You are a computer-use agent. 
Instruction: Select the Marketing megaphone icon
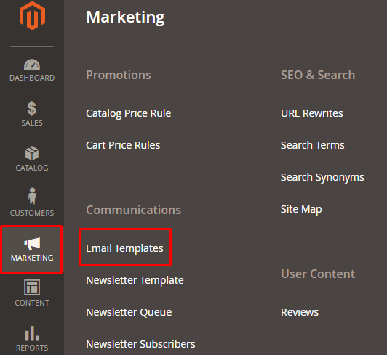pyautogui.click(x=32, y=243)
